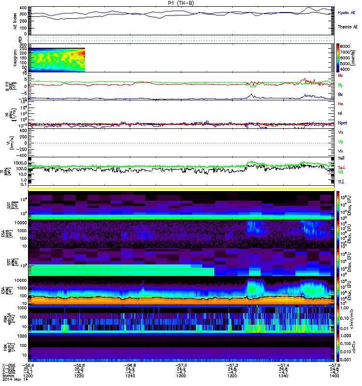Select the green "Viy" velocity legend label
This screenshot has height=386, width=362.
click(x=341, y=142)
